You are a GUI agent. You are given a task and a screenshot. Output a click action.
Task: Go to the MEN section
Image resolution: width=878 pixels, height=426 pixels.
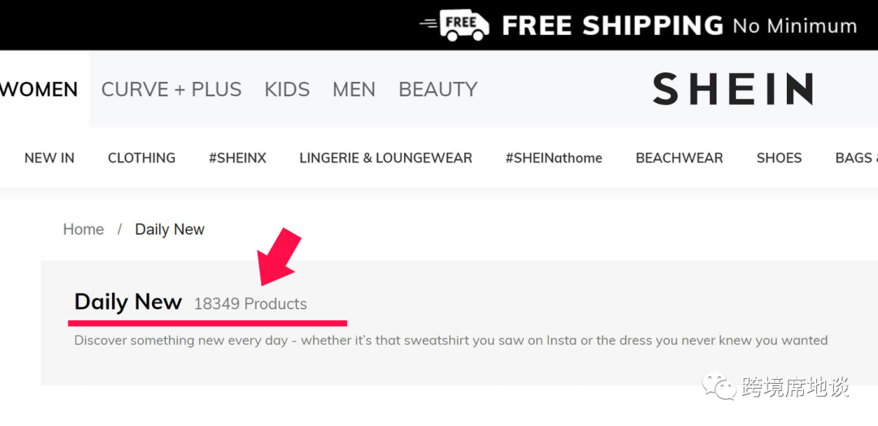[x=354, y=89]
